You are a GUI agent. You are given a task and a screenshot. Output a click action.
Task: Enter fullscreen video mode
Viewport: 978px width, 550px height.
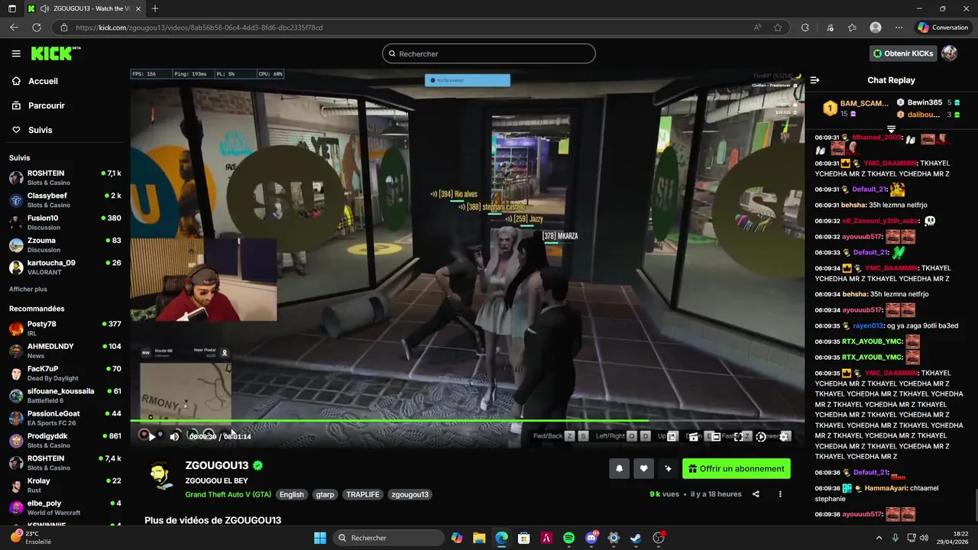coord(738,436)
